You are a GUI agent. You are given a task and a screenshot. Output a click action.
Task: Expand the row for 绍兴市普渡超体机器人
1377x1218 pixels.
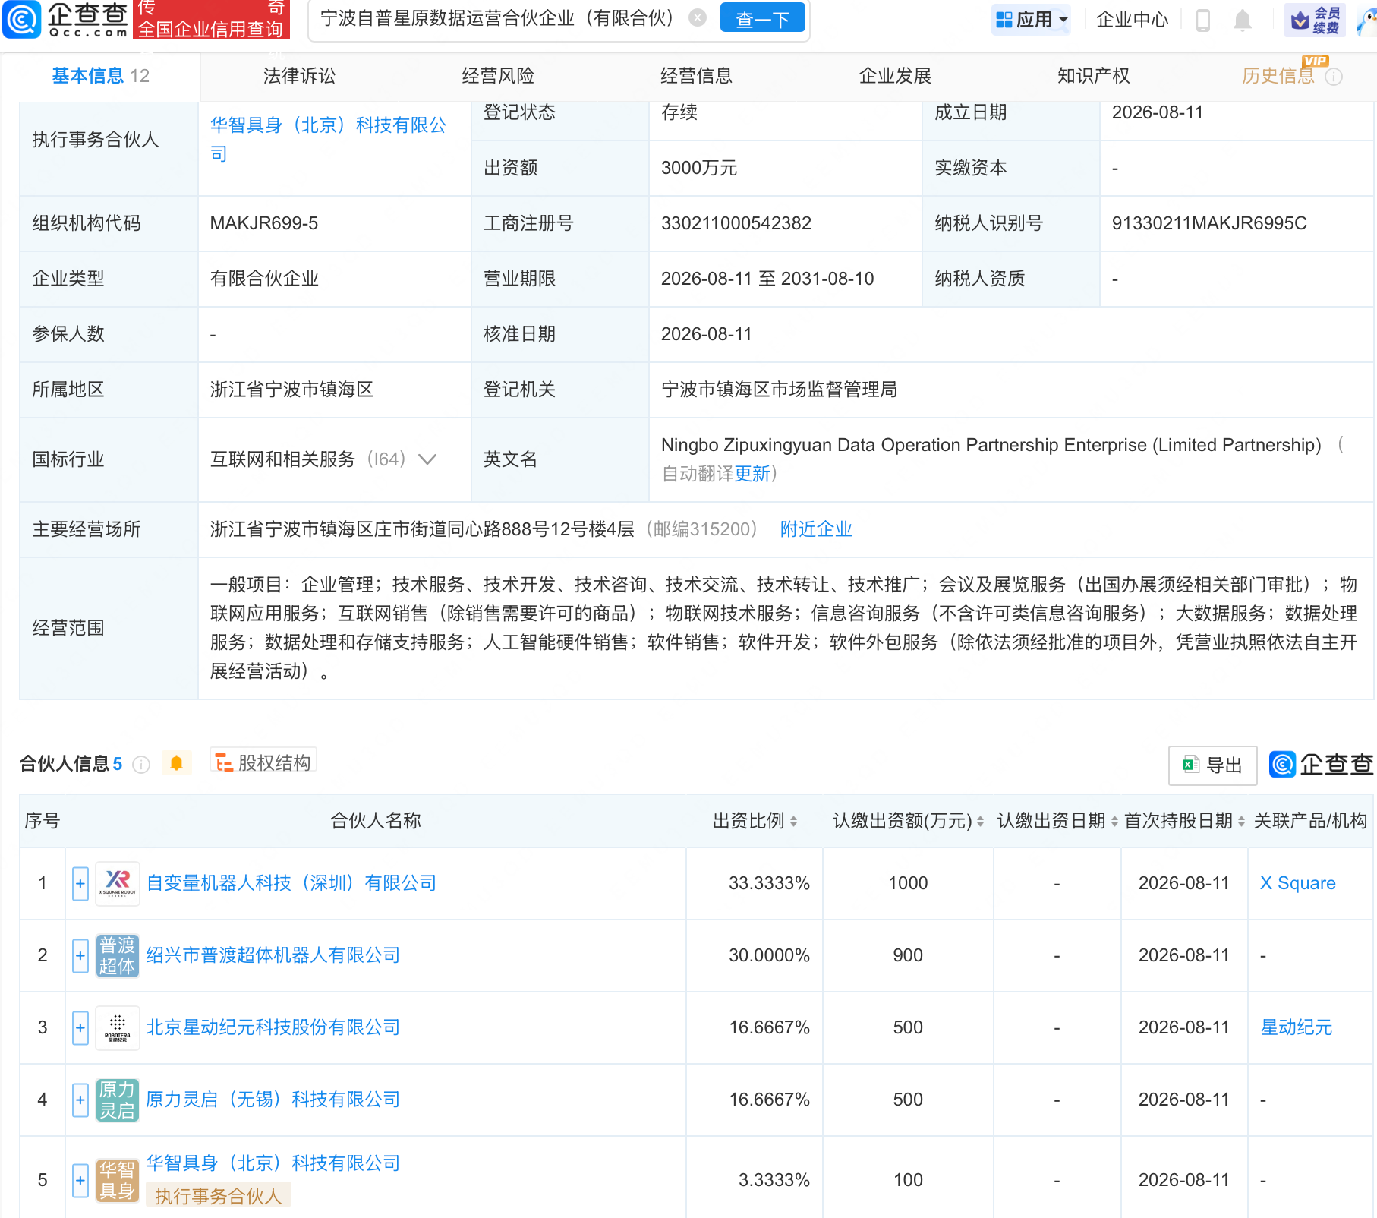(x=80, y=955)
